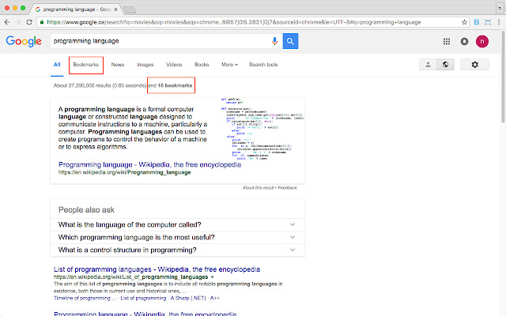Select the Bookmarks tab
The image size is (506, 316).
click(86, 65)
